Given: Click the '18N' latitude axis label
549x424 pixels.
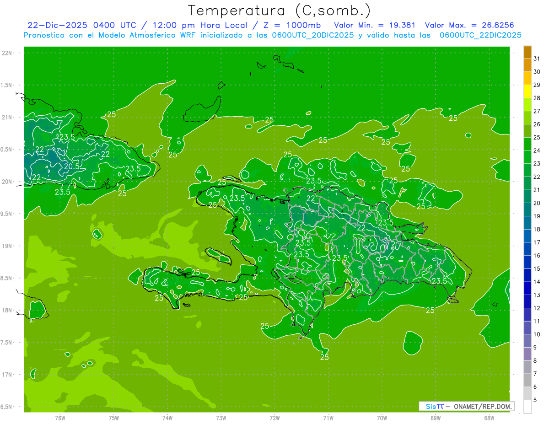Looking at the screenshot, I should click(7, 310).
